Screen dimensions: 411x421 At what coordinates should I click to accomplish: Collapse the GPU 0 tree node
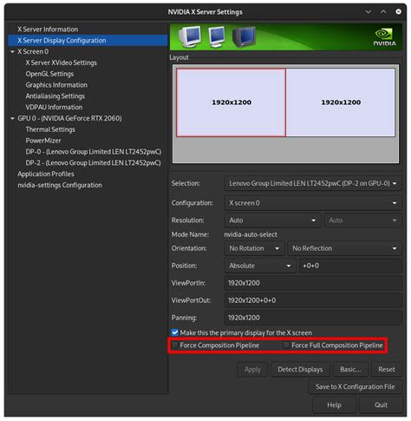[x=12, y=118]
